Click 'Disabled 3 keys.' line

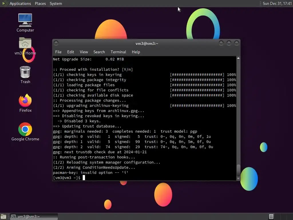(79, 121)
